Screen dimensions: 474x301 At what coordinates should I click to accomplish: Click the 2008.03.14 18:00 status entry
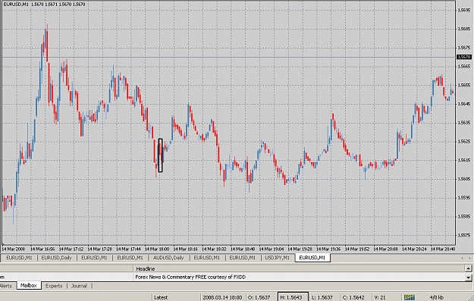pos(222,298)
